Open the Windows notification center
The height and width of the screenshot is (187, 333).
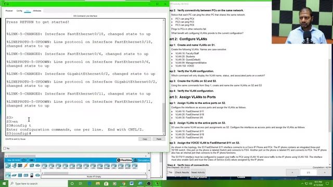[327, 183]
